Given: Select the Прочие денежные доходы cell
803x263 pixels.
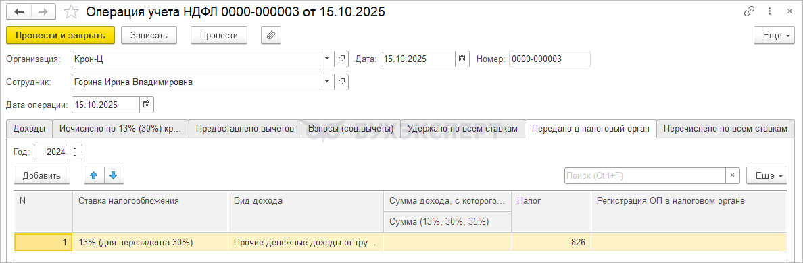Looking at the screenshot, I should coord(306,243).
